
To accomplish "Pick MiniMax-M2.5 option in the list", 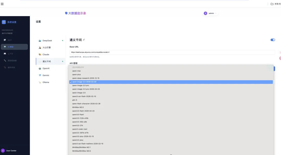I will [171, 107].
